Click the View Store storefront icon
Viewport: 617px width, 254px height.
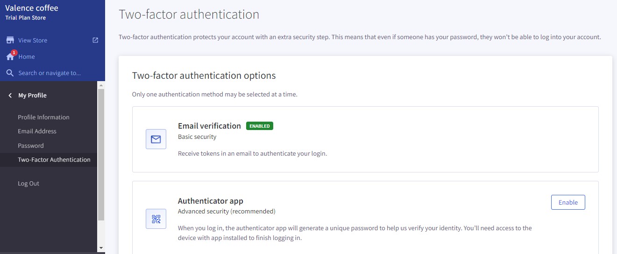(10, 40)
